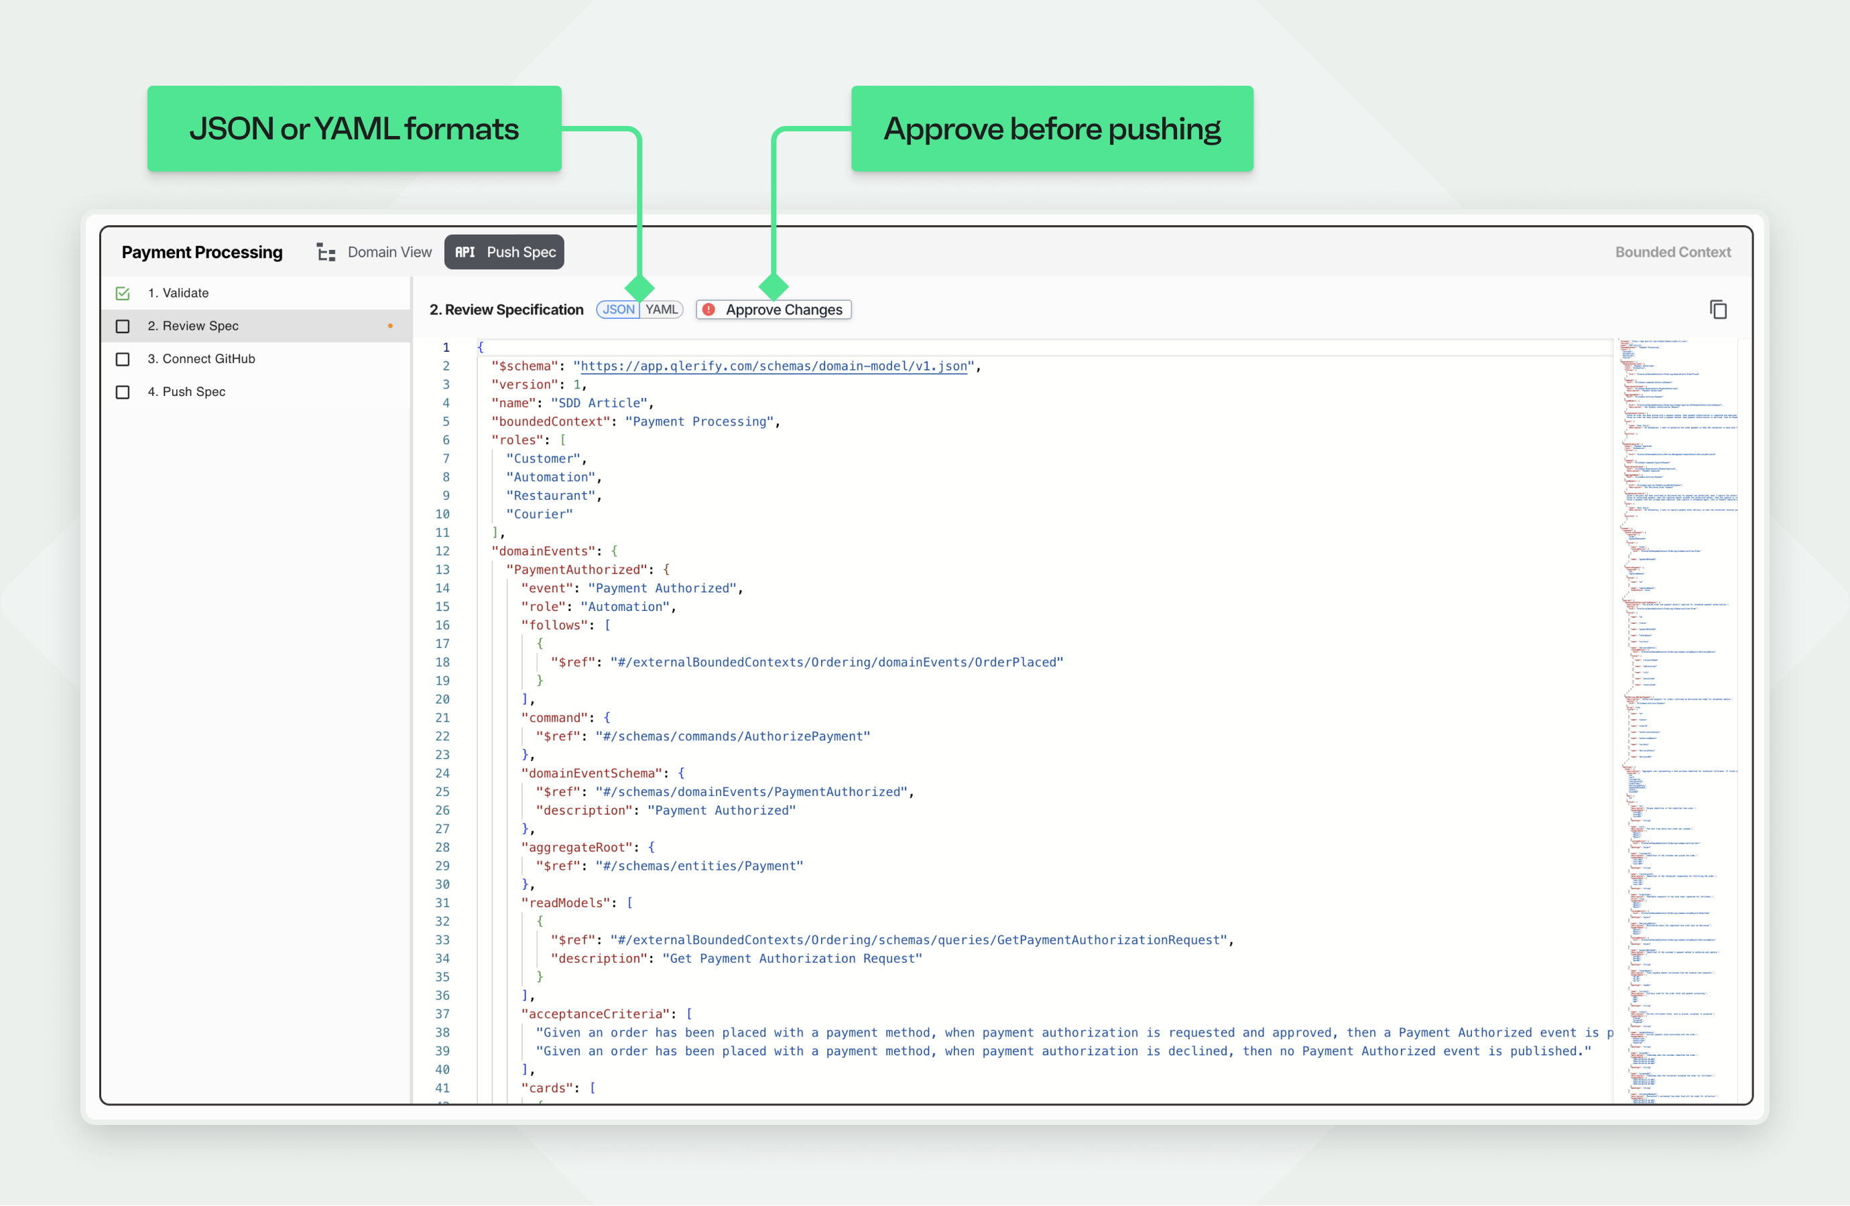Click the "domainEventSchema": { line
Screen dimensions: 1850x1206
[x=603, y=773]
